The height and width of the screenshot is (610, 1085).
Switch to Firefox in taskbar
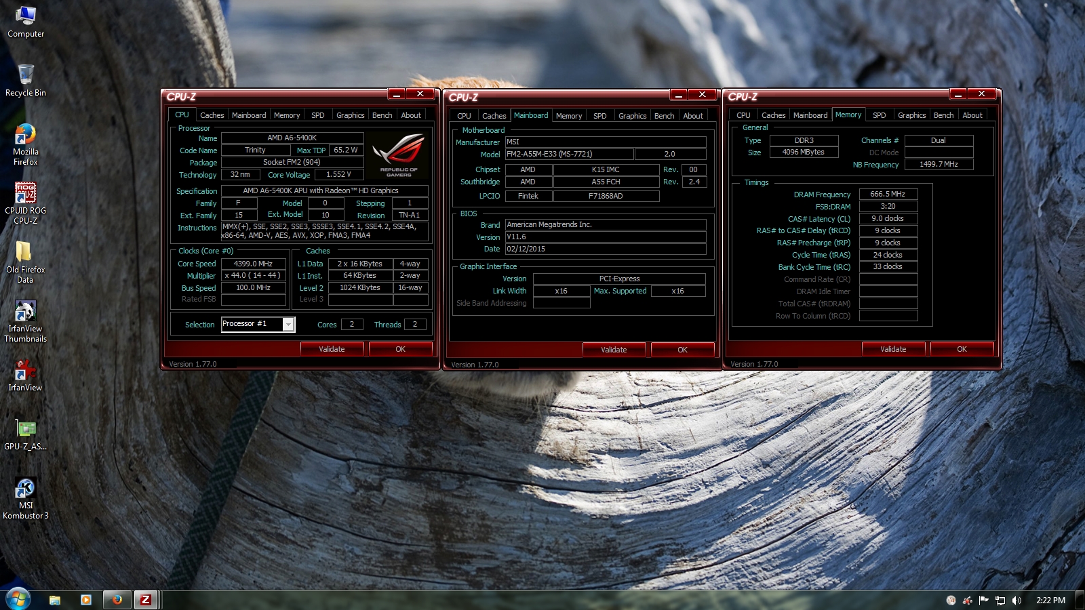tap(117, 600)
